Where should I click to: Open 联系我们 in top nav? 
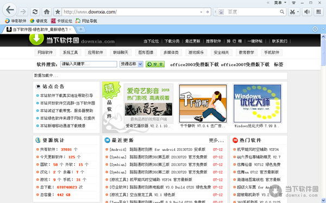(280, 41)
